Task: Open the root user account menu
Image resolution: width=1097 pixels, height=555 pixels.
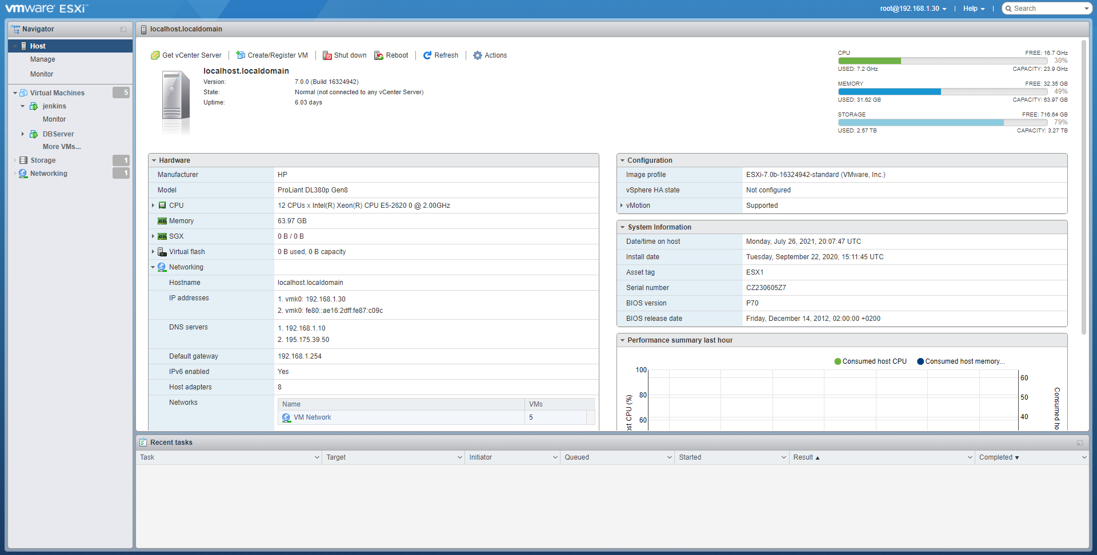Action: [913, 8]
